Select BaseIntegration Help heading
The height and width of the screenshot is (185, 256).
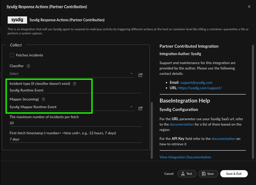[185, 101]
